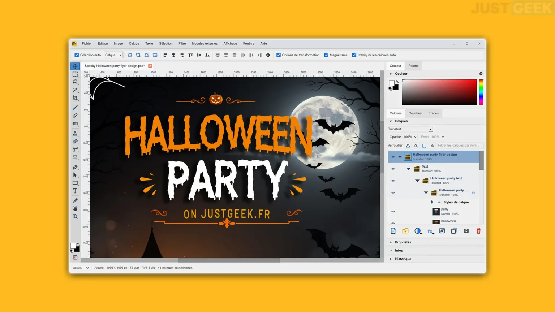Open the Calque selection dropdown
The width and height of the screenshot is (555, 312).
coord(113,55)
